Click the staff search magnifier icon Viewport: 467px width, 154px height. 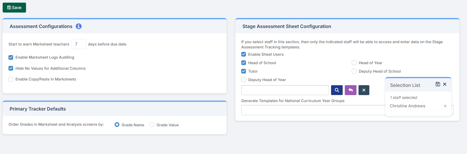pyautogui.click(x=337, y=90)
